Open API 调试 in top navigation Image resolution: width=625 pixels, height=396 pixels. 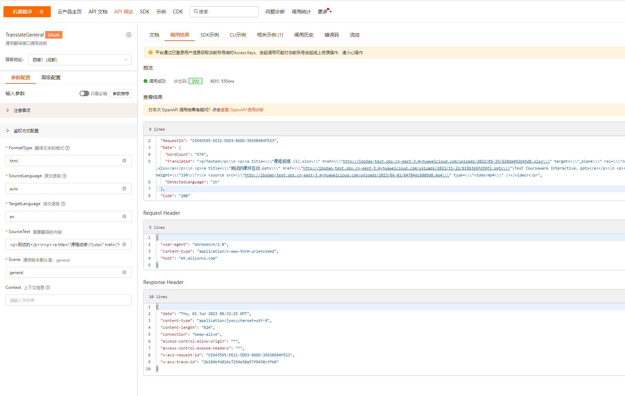(124, 12)
